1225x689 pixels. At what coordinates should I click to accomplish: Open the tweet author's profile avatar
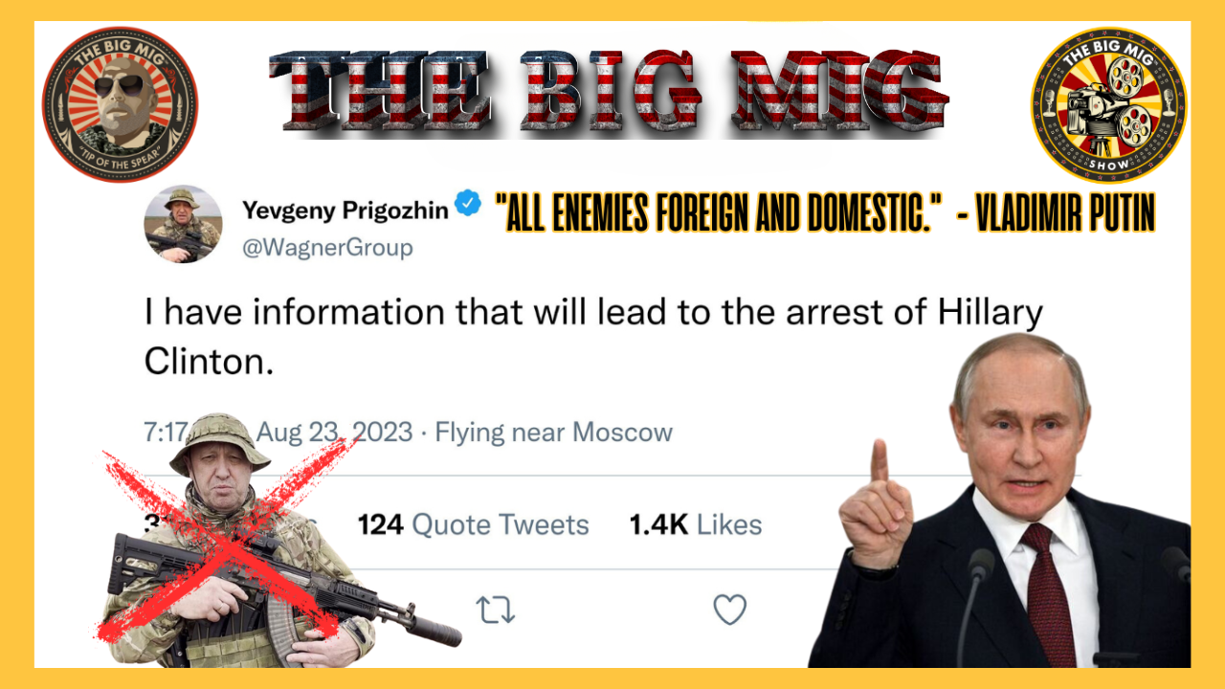tap(183, 224)
